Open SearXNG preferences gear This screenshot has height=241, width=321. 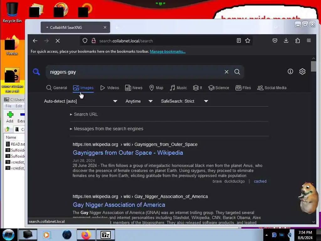[303, 72]
